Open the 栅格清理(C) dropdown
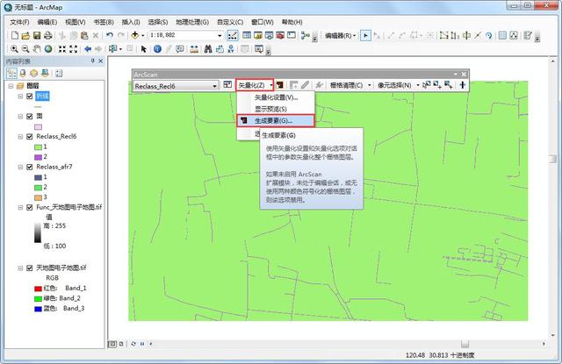Screen dimensions: 562x364 (369, 85)
